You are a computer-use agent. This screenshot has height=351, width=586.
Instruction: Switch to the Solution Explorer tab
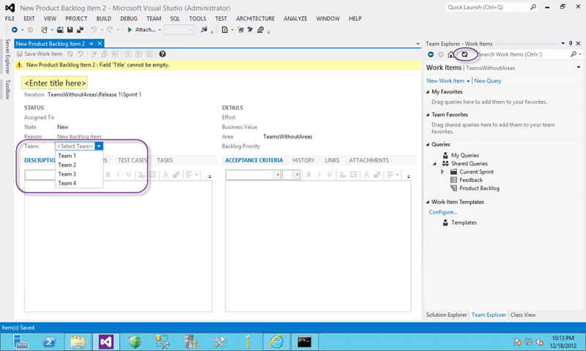click(x=446, y=315)
